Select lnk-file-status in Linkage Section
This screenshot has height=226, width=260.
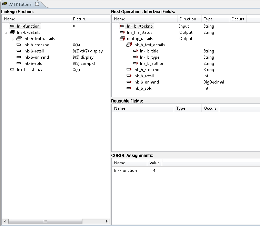click(x=29, y=70)
